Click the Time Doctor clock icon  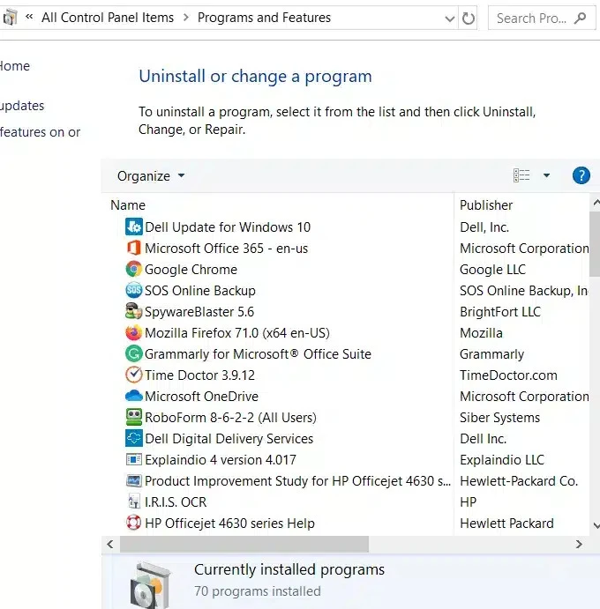[134, 375]
